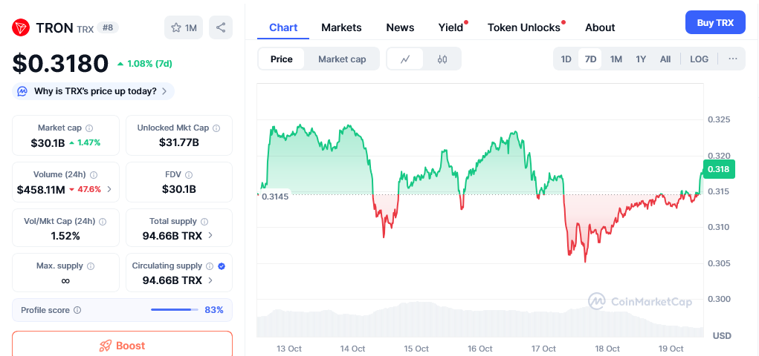
Task: Click Market cap info icon
Action: [x=89, y=128]
